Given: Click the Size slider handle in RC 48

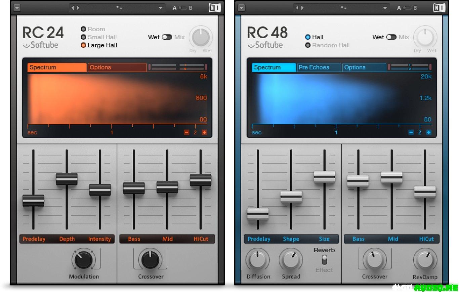Looking at the screenshot, I should (324, 177).
